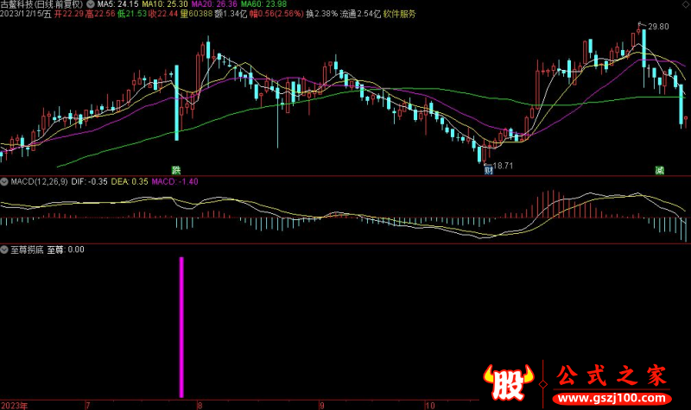Screen dimensions: 691x410
Task: Click the 至尊: 0.00 value
Action: coord(66,249)
